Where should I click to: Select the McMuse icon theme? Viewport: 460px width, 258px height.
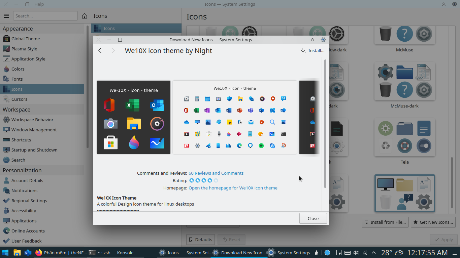[x=405, y=40]
